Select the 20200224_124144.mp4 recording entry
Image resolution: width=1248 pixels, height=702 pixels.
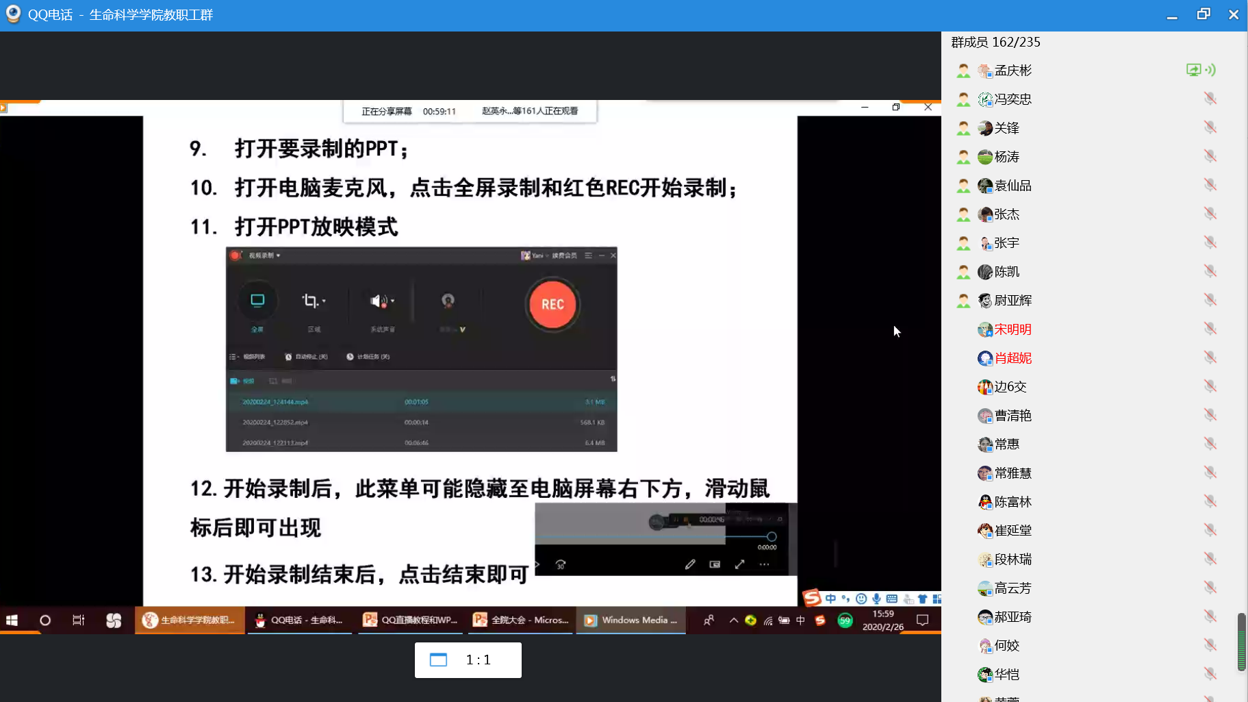point(275,402)
